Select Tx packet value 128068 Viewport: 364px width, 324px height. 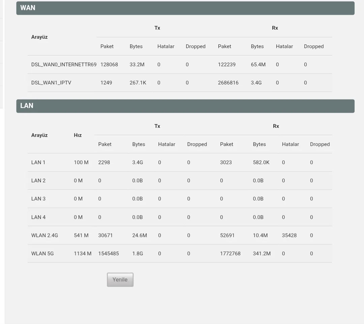pos(109,64)
